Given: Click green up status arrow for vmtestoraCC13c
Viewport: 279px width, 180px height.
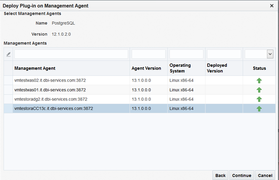Looking at the screenshot, I should pos(259,109).
